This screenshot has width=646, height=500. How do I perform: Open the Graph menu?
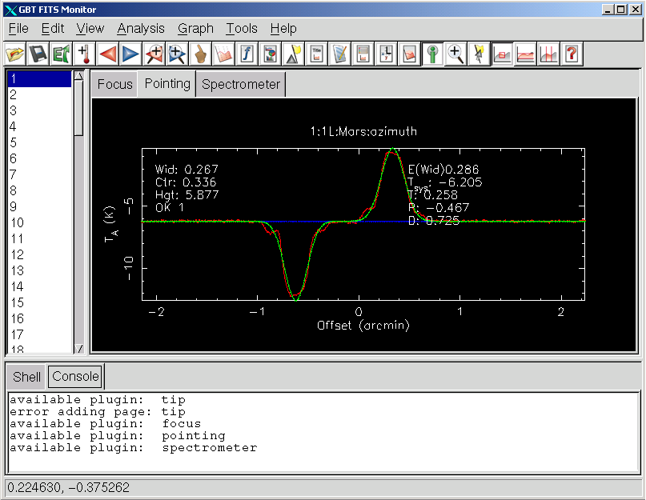click(195, 28)
